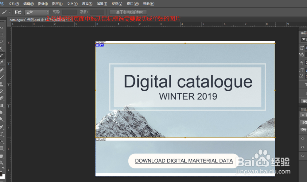Click the foreground color swatch
307x182 pixels.
coord(1,174)
